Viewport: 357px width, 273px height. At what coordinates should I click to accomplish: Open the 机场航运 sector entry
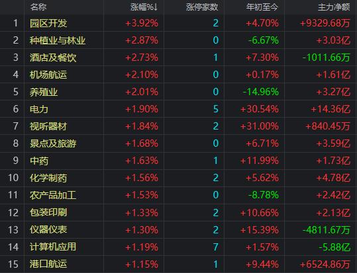[48, 75]
